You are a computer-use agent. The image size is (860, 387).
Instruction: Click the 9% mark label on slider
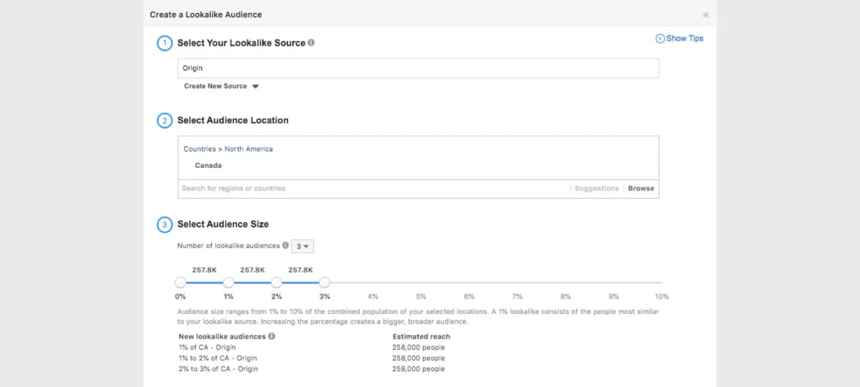point(613,297)
